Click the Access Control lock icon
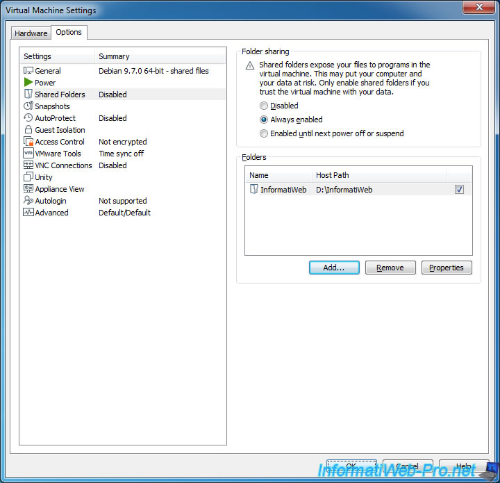This screenshot has width=500, height=483. click(28, 141)
